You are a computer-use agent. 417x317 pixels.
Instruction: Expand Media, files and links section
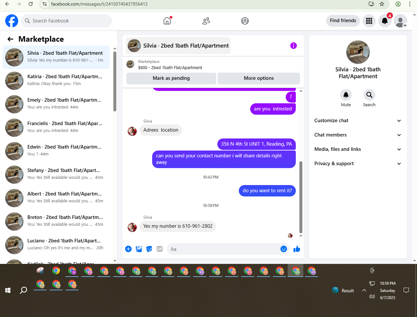(358, 149)
